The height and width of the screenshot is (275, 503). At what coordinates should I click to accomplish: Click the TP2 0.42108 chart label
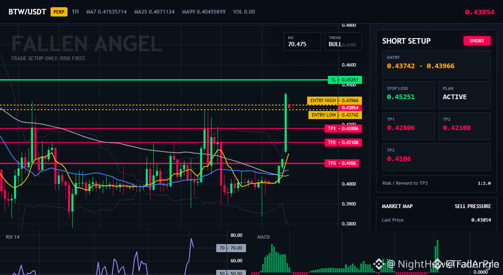(x=343, y=142)
